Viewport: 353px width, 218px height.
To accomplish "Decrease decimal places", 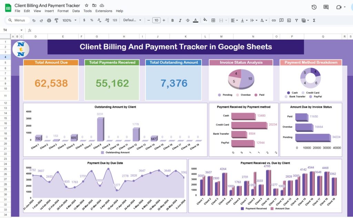I will pos(99,20).
